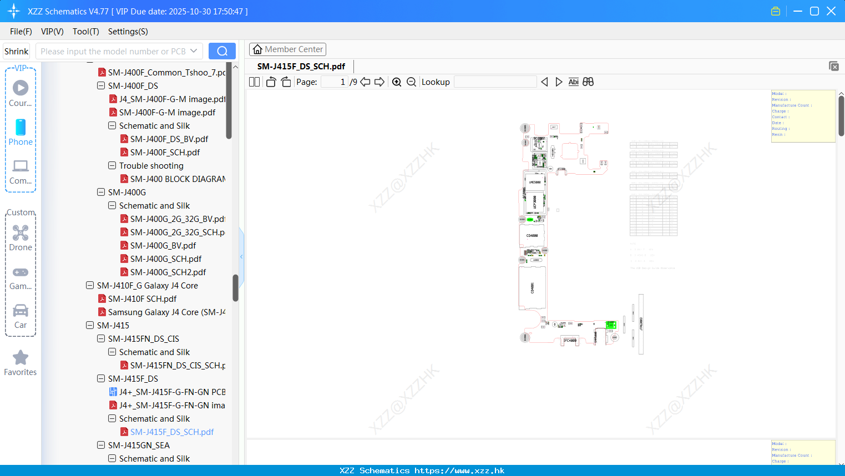Collapse the Trouble shooting node
845x476 pixels.
click(112, 165)
